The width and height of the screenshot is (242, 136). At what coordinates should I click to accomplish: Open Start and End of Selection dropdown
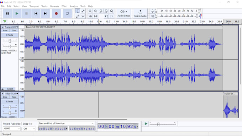tap(66, 123)
